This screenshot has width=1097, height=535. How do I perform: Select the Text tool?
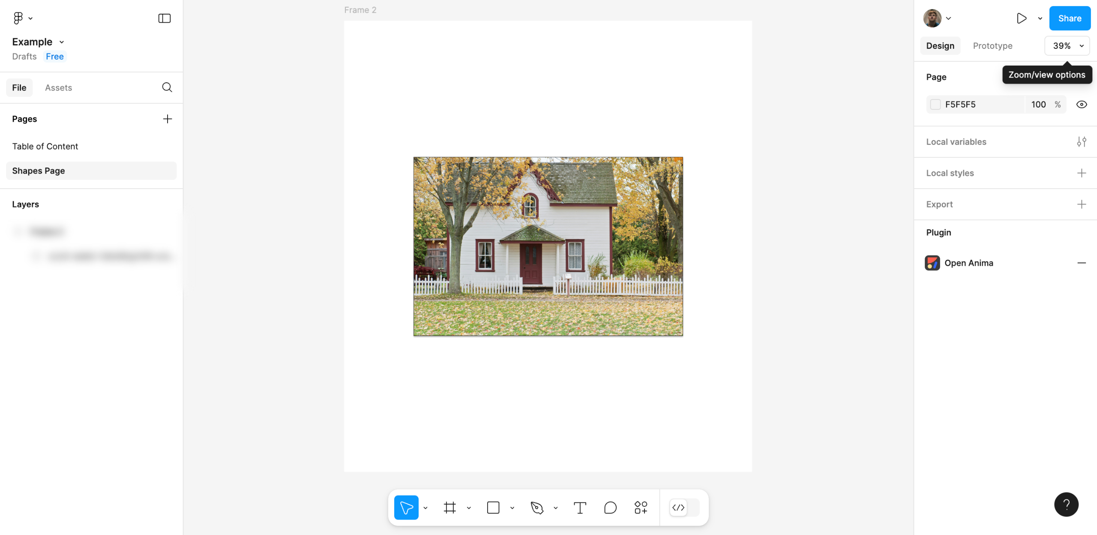click(580, 508)
